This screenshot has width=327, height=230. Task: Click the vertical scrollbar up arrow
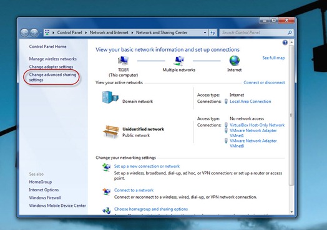tap(291, 42)
